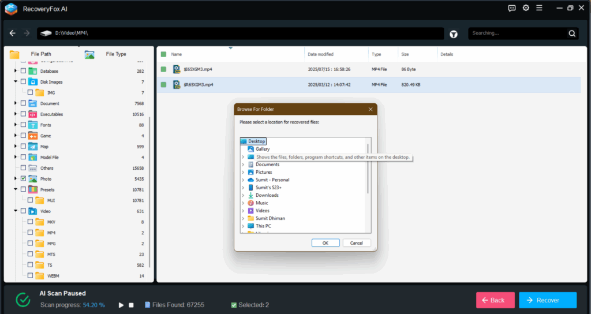This screenshot has width=591, height=314.
Task: Open the feedback chat icon in title bar
Action: coord(511,8)
